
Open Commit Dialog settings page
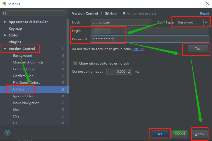pyautogui.click(x=25, y=69)
